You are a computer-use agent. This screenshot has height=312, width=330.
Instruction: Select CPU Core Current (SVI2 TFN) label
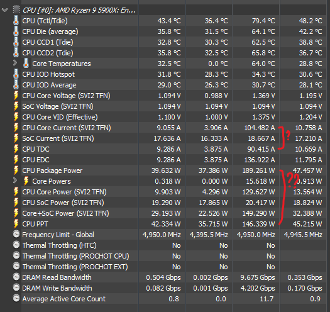coord(67,128)
